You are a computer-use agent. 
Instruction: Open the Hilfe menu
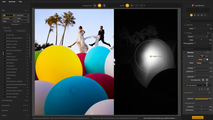20,2
